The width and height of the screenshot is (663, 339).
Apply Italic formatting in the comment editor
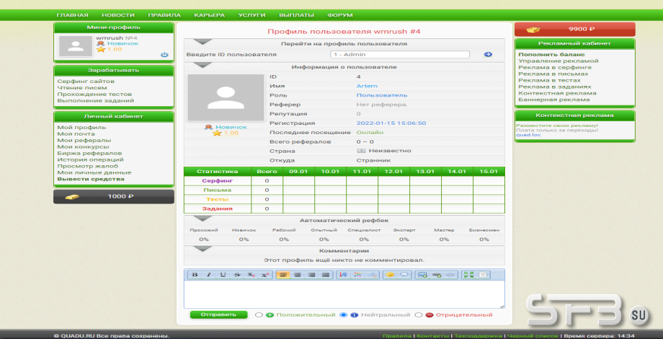pyautogui.click(x=208, y=275)
